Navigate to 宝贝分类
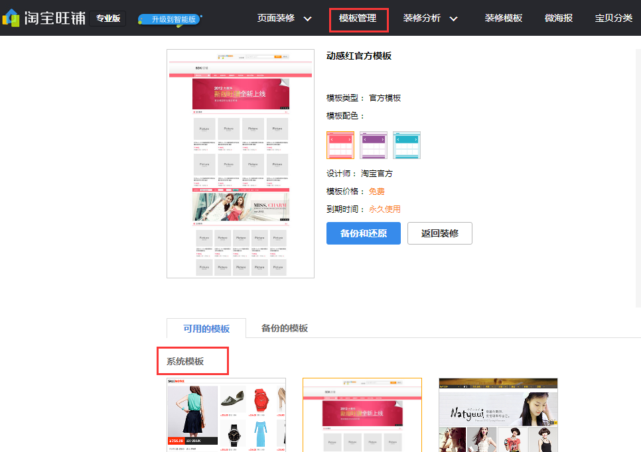The width and height of the screenshot is (641, 452). 612,19
